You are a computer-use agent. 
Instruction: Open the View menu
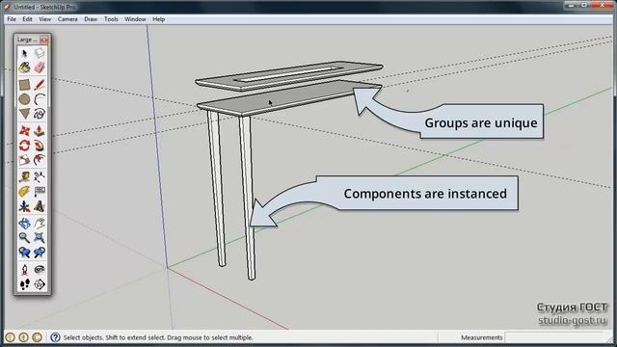(45, 19)
